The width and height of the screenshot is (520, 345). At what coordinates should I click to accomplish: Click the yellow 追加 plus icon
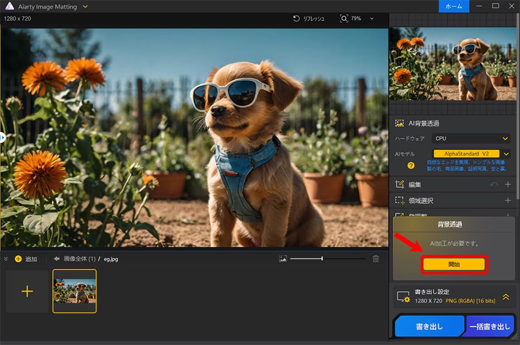click(18, 259)
